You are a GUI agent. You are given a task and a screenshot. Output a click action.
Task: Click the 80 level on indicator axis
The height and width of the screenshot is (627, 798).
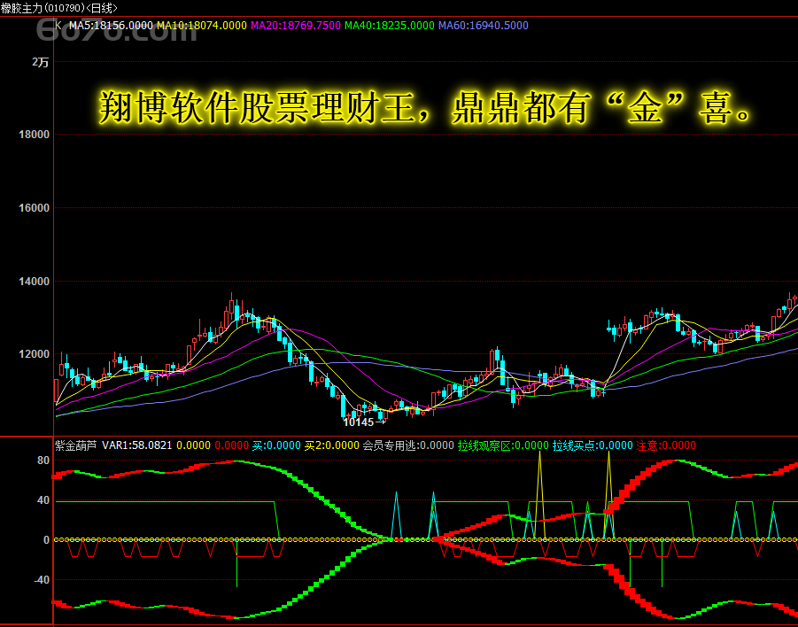coord(43,461)
